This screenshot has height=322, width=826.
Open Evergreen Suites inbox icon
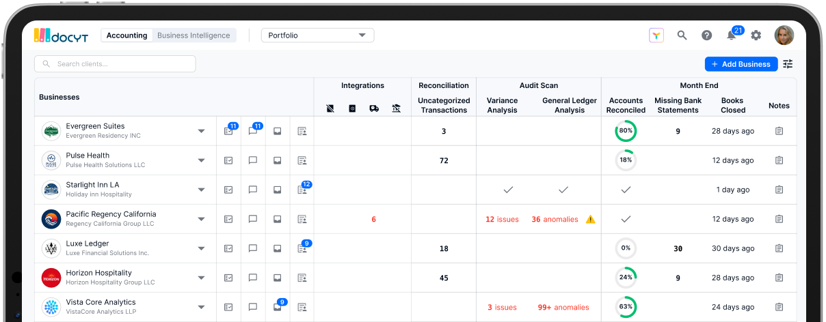(277, 131)
